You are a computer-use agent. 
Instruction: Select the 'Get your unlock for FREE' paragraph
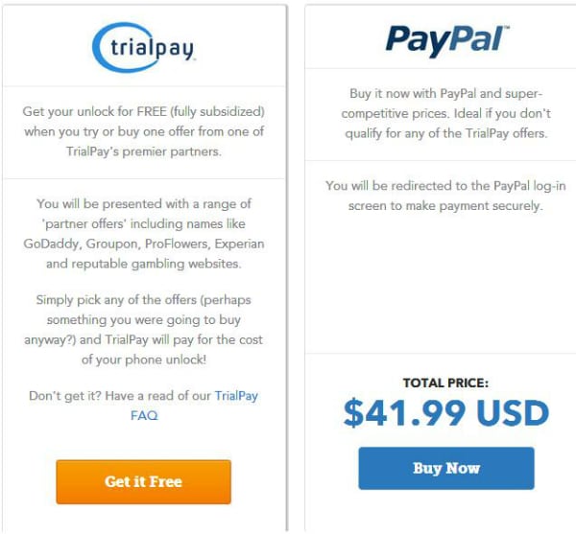tap(144, 131)
